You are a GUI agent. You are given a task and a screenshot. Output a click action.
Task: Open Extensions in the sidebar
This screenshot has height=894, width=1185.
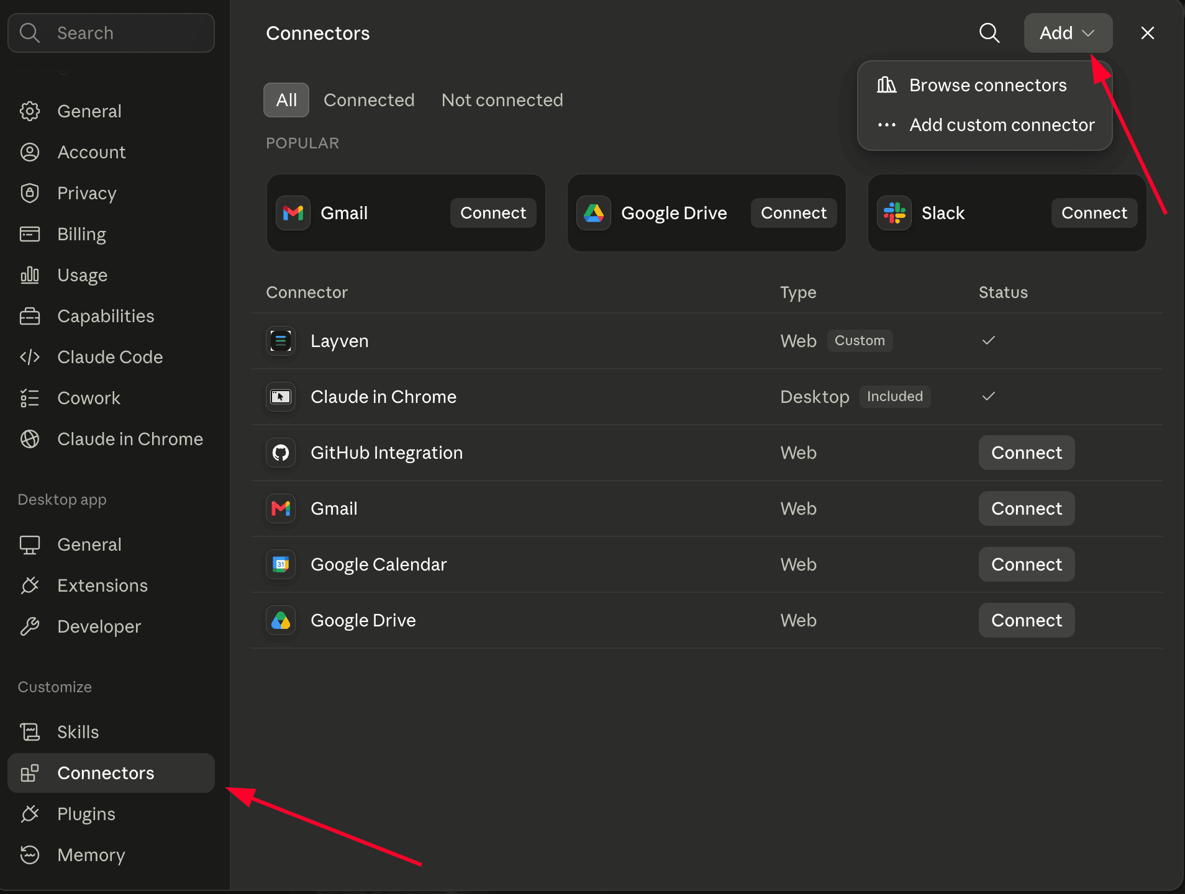click(x=111, y=585)
